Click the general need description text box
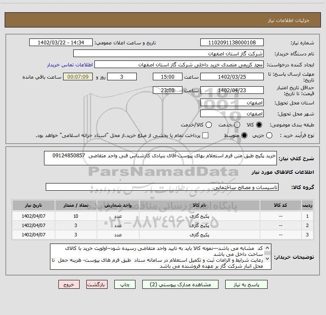Image resolution: width=326 pixels, height=315 pixels. coord(160,158)
